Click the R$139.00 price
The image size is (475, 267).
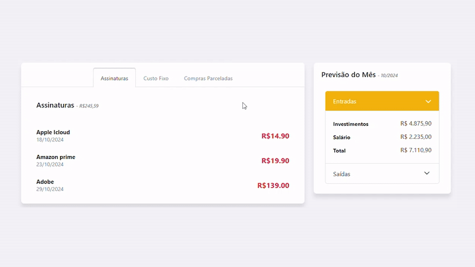[273, 185]
